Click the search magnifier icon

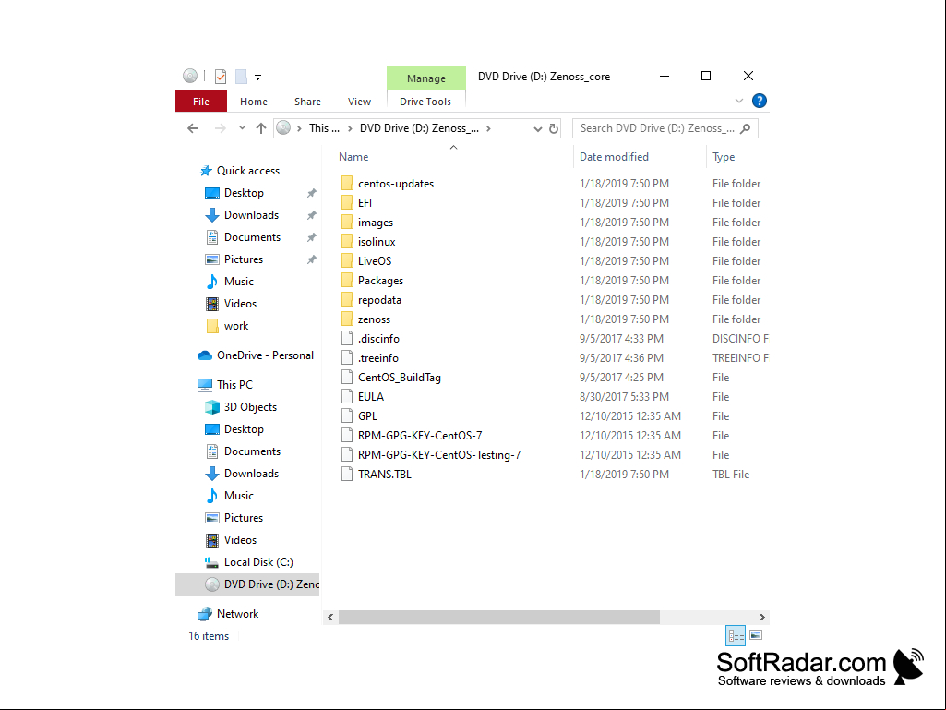746,128
